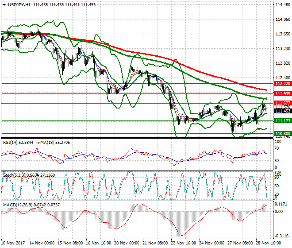Click the 113.230 price scale value
This screenshot has width=292, height=248.
point(283,48)
